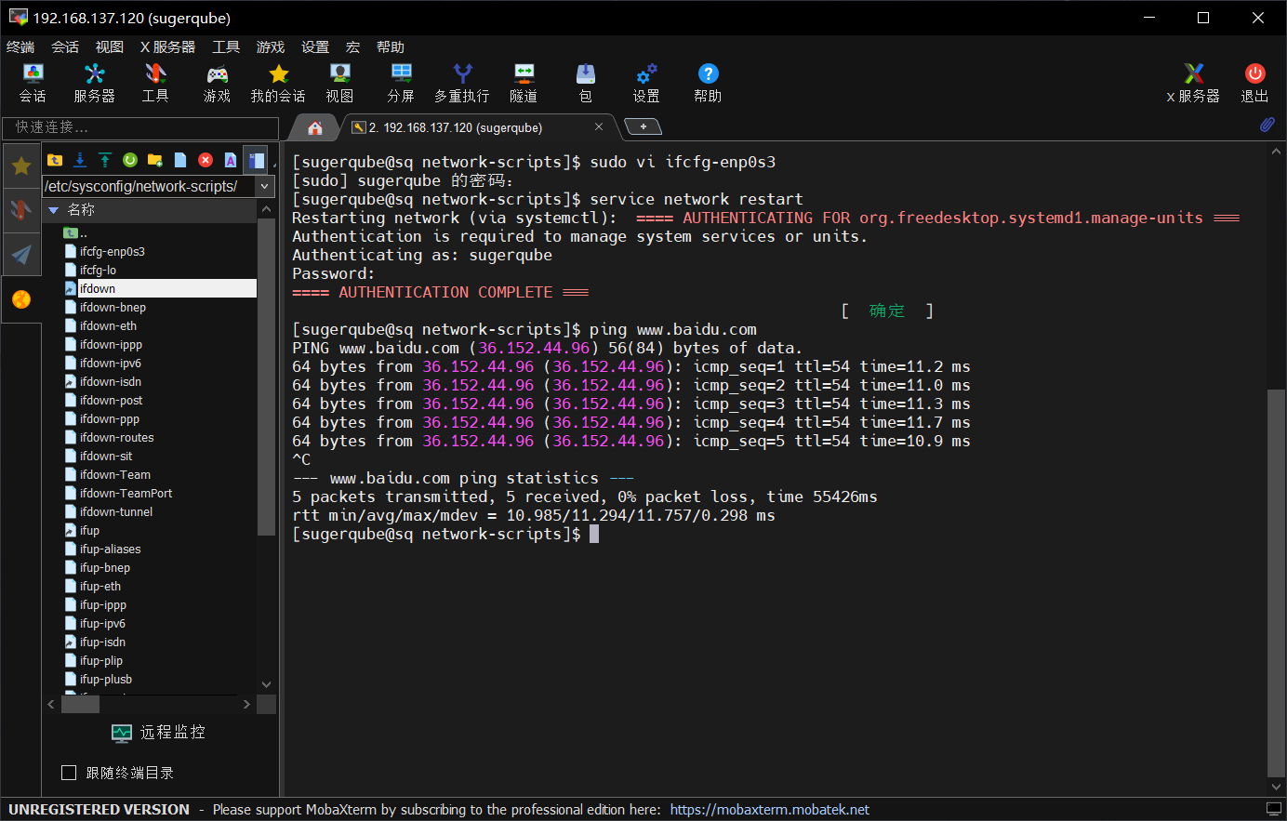Click the letter A file icon in SFTP toolbar

click(x=231, y=160)
